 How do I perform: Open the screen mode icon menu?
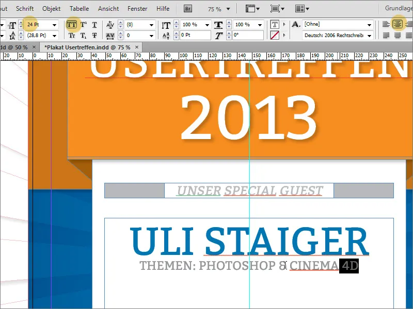pos(277,9)
